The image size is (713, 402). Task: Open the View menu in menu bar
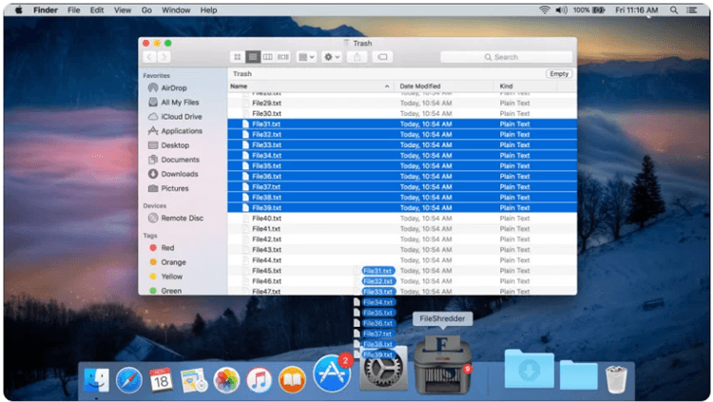pos(122,10)
